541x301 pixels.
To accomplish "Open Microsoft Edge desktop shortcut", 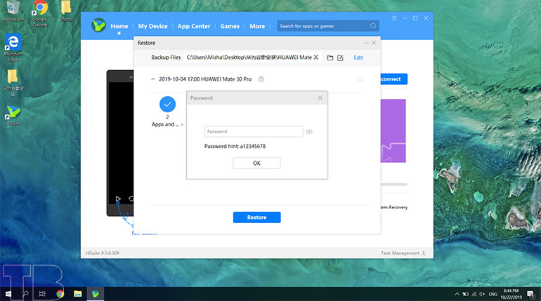I will (x=13, y=48).
